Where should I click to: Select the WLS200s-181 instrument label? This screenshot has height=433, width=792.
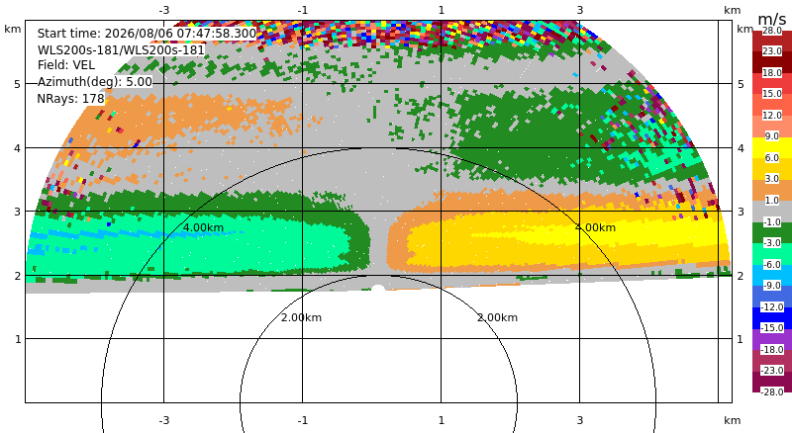121,50
